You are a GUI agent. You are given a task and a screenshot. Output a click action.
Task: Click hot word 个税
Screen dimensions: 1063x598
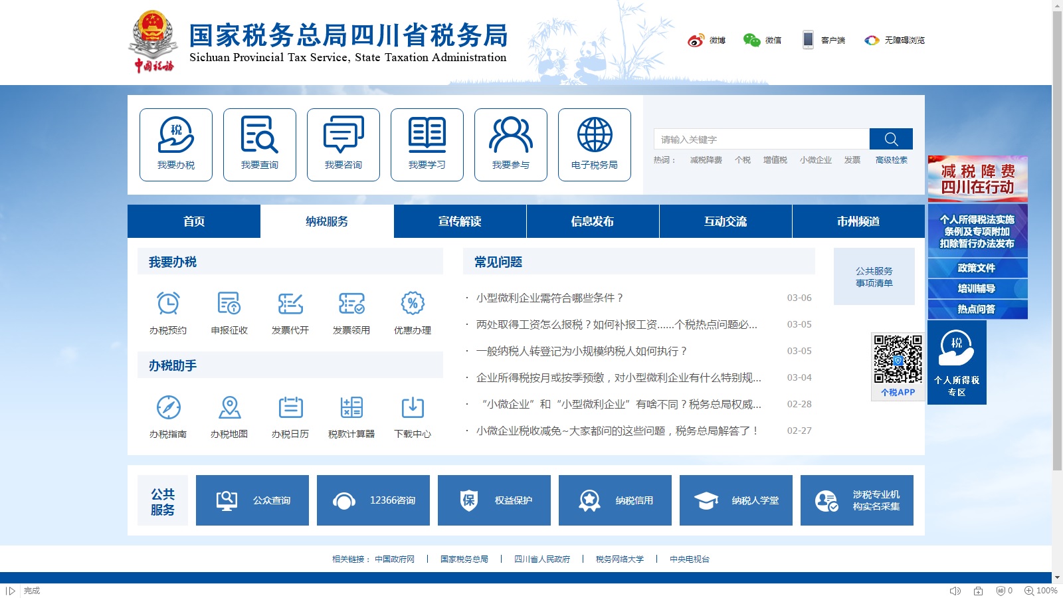[743, 160]
